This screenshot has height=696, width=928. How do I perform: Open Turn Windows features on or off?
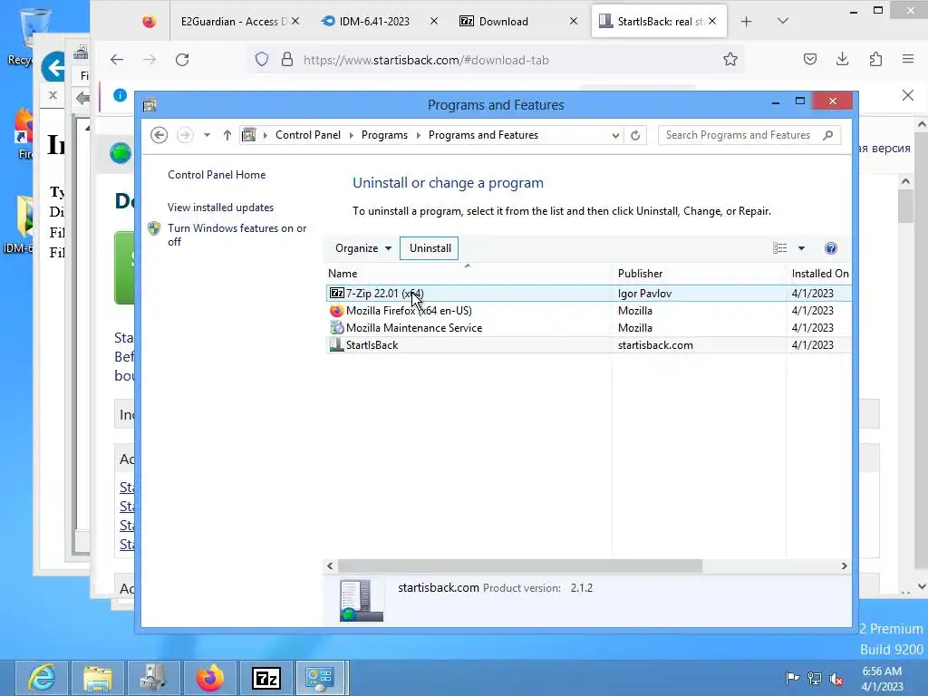237,235
